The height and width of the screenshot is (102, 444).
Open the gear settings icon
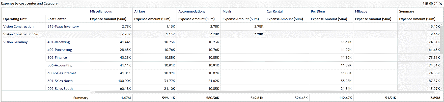point(431,4)
